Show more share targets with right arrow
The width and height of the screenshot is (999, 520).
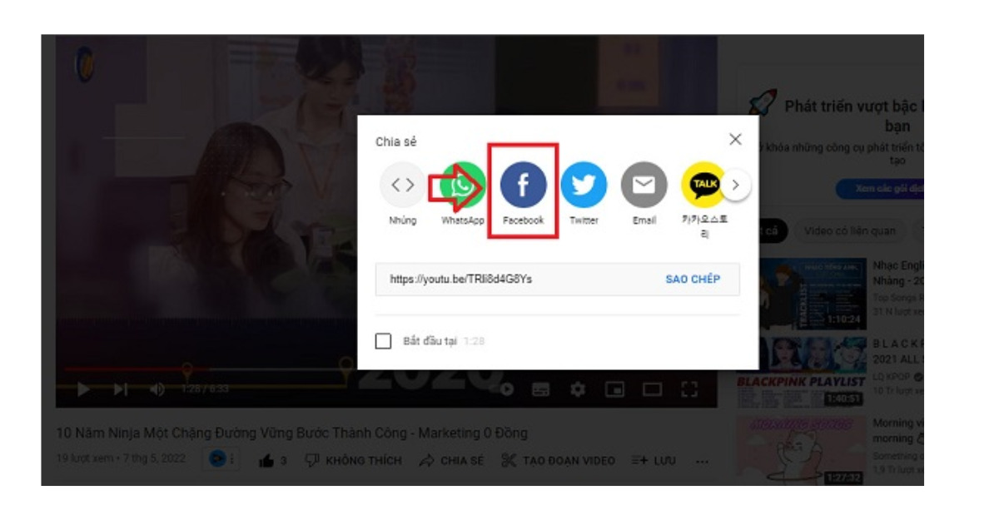pos(735,185)
